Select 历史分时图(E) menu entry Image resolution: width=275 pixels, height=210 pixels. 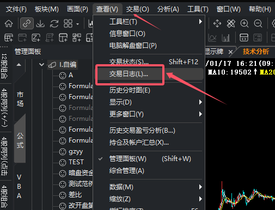130,90
